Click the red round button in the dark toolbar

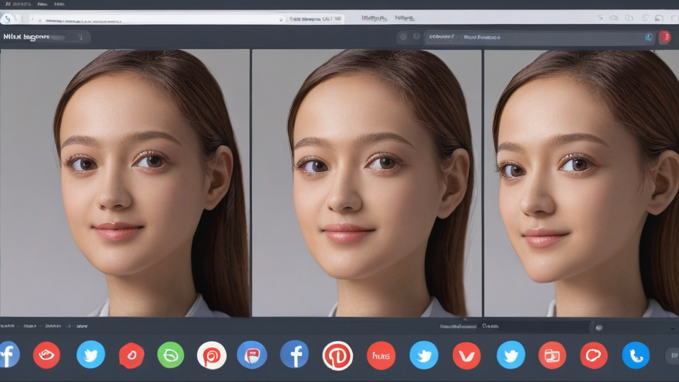664,37
